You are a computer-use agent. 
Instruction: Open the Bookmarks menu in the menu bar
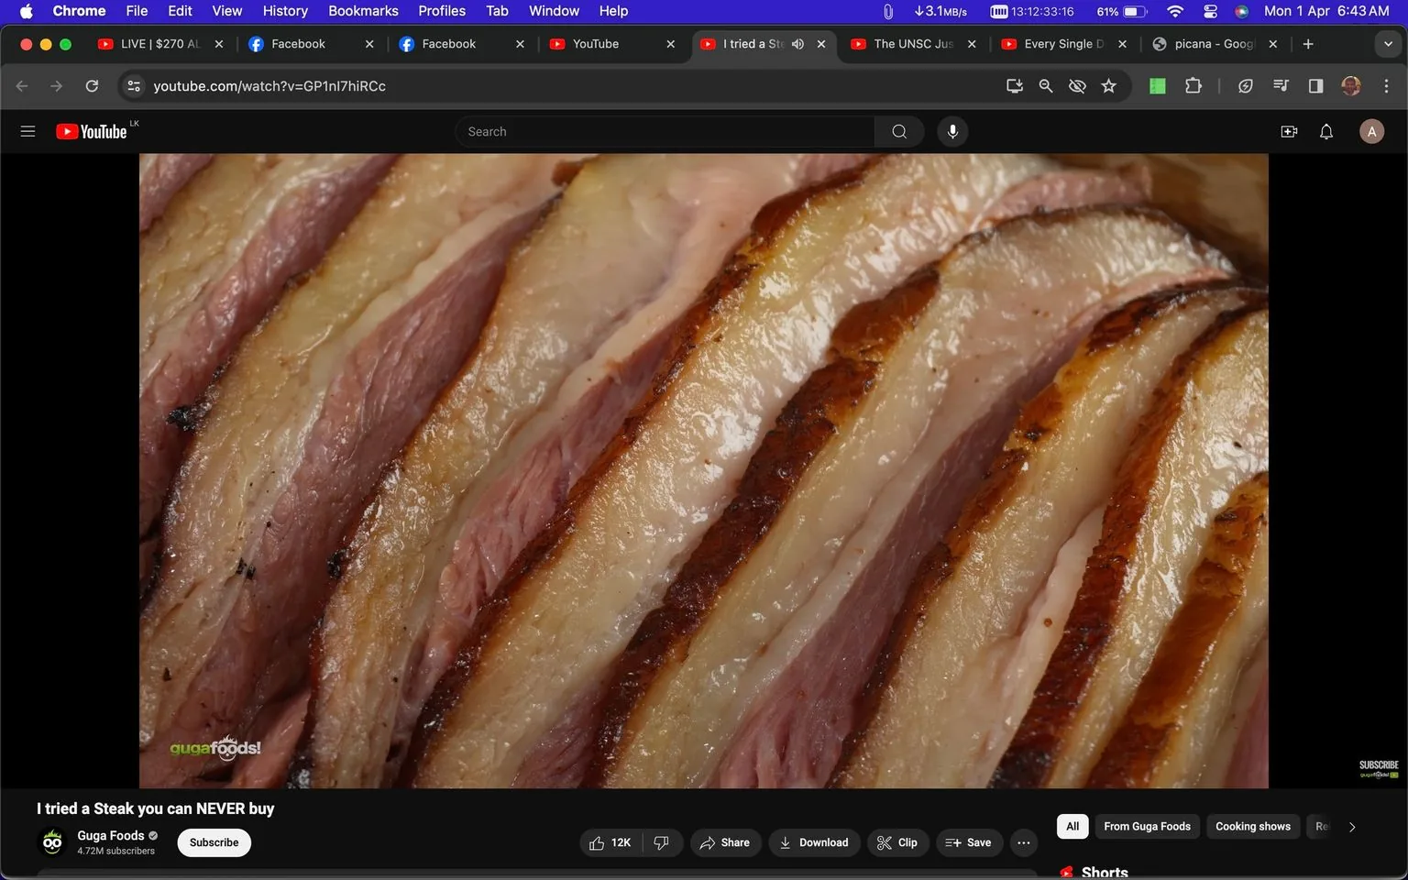(363, 11)
